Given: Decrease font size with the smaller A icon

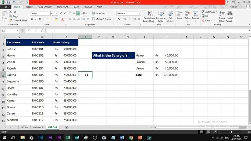Looking at the screenshot, I should click(64, 13).
